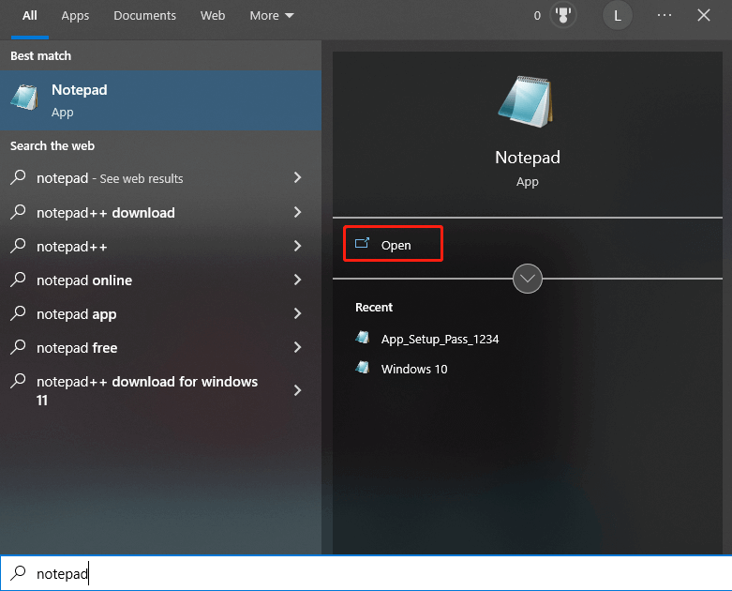Select 'notepad++ download' web suggestion
Image resolution: width=732 pixels, height=591 pixels.
pyautogui.click(x=160, y=213)
